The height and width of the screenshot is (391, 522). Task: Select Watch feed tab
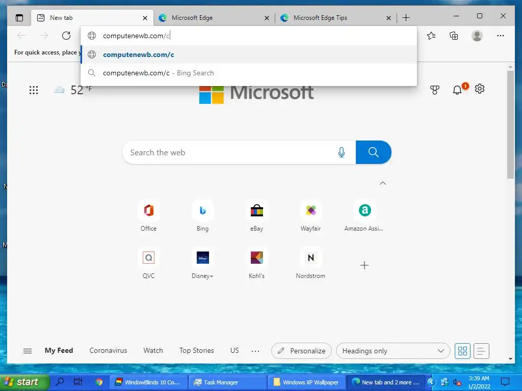(153, 350)
